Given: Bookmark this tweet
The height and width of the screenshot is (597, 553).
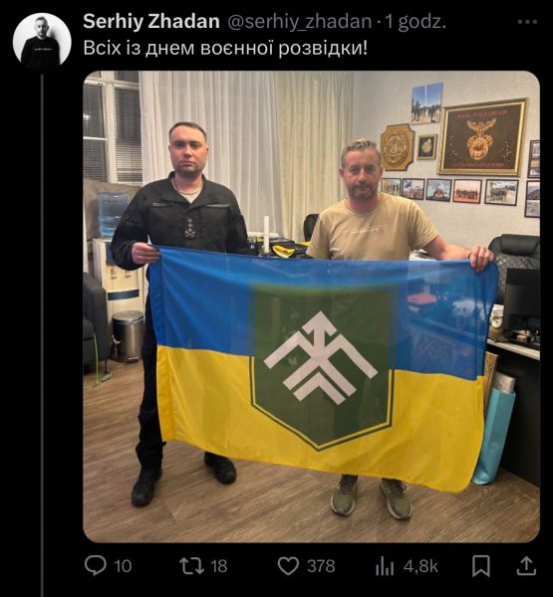Looking at the screenshot, I should pos(481,566).
